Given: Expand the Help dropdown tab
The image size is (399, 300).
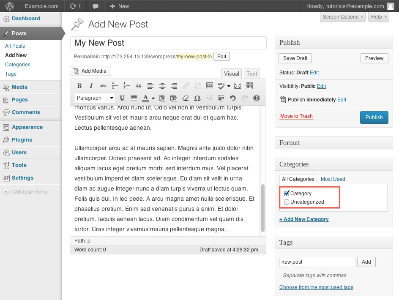Looking at the screenshot, I should coord(379,17).
